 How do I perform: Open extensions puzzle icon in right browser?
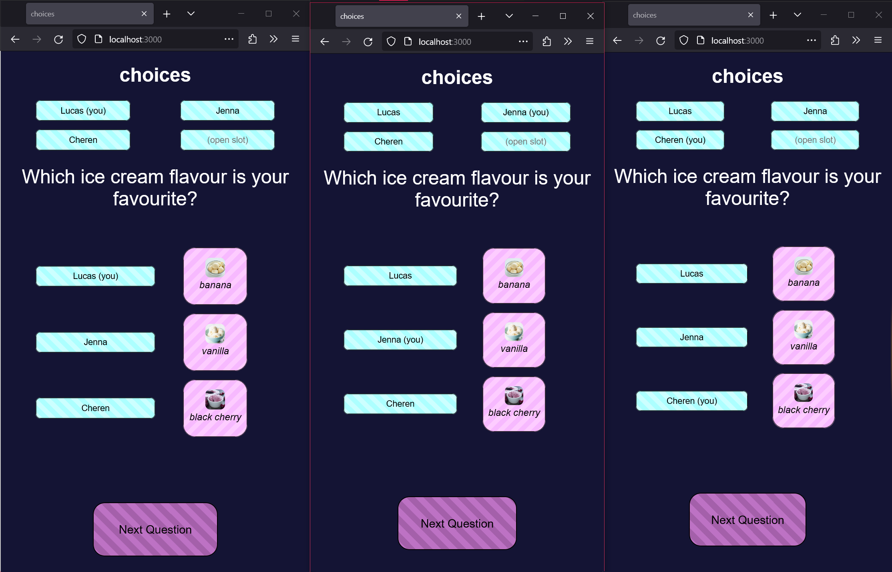[x=835, y=40]
